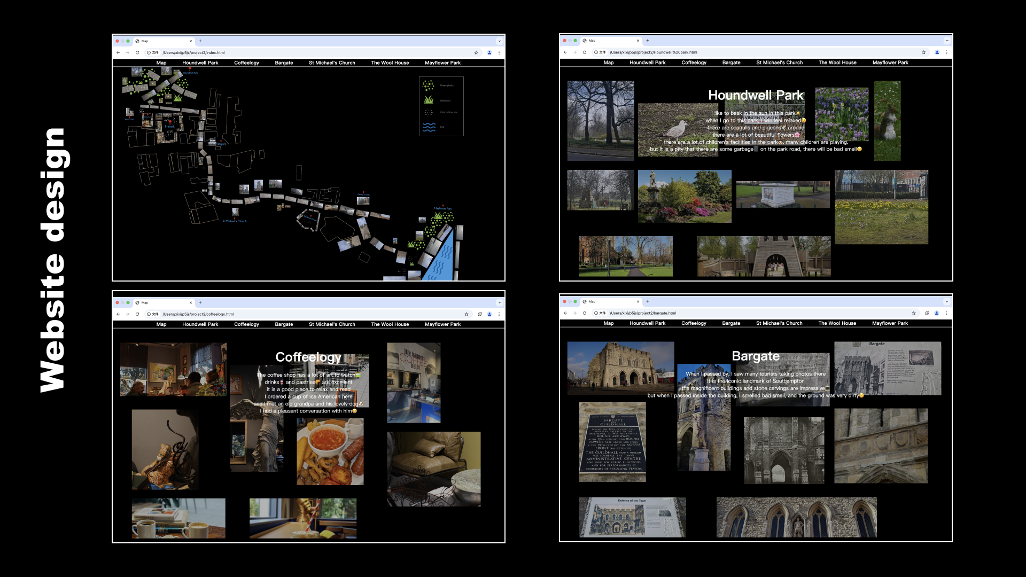The height and width of the screenshot is (577, 1026).
Task: Open Coffeelogy link in bargate.html nav
Action: click(x=694, y=323)
